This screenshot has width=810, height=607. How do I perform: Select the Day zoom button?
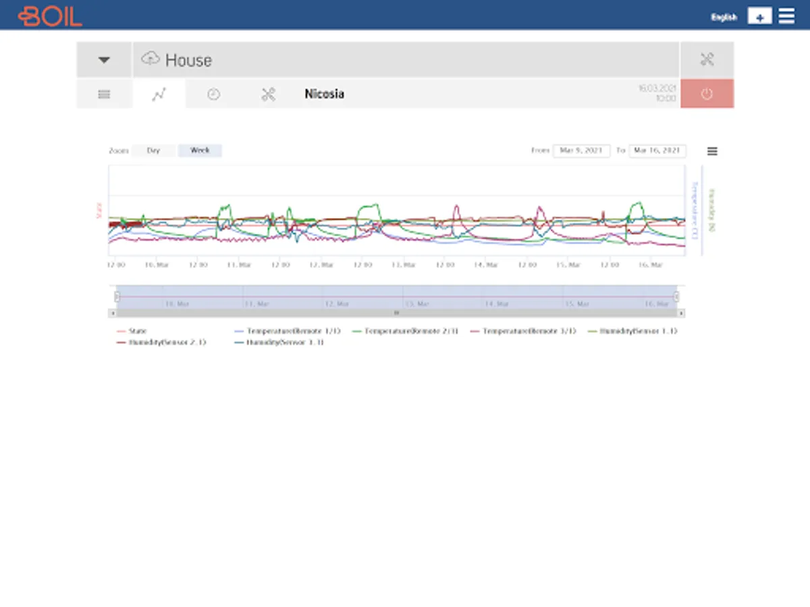tap(154, 150)
